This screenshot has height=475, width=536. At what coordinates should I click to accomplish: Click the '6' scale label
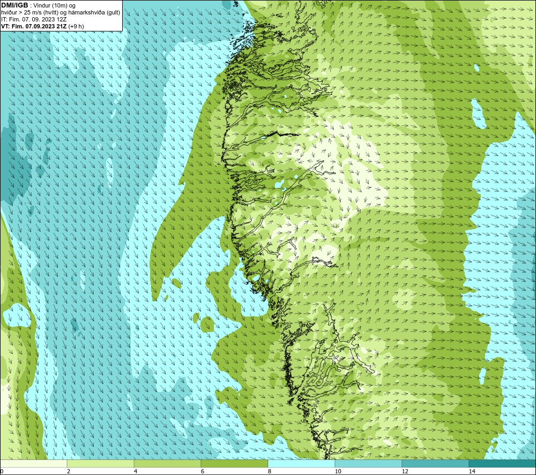tap(203, 472)
